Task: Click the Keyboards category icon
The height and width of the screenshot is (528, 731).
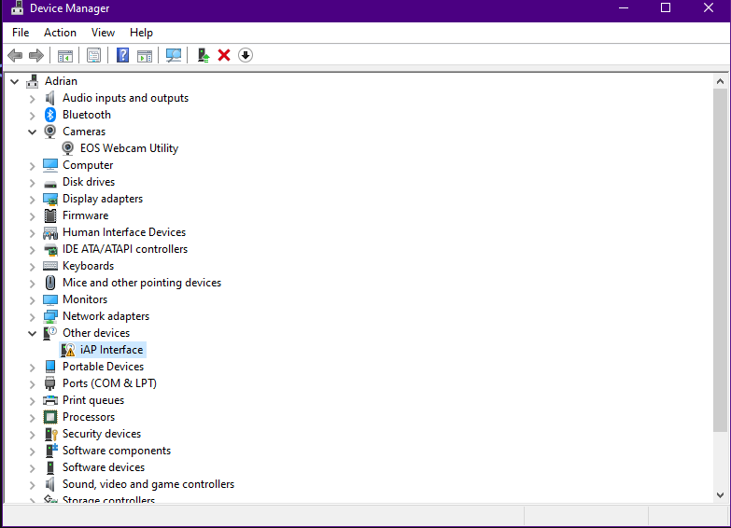Action: (x=50, y=266)
